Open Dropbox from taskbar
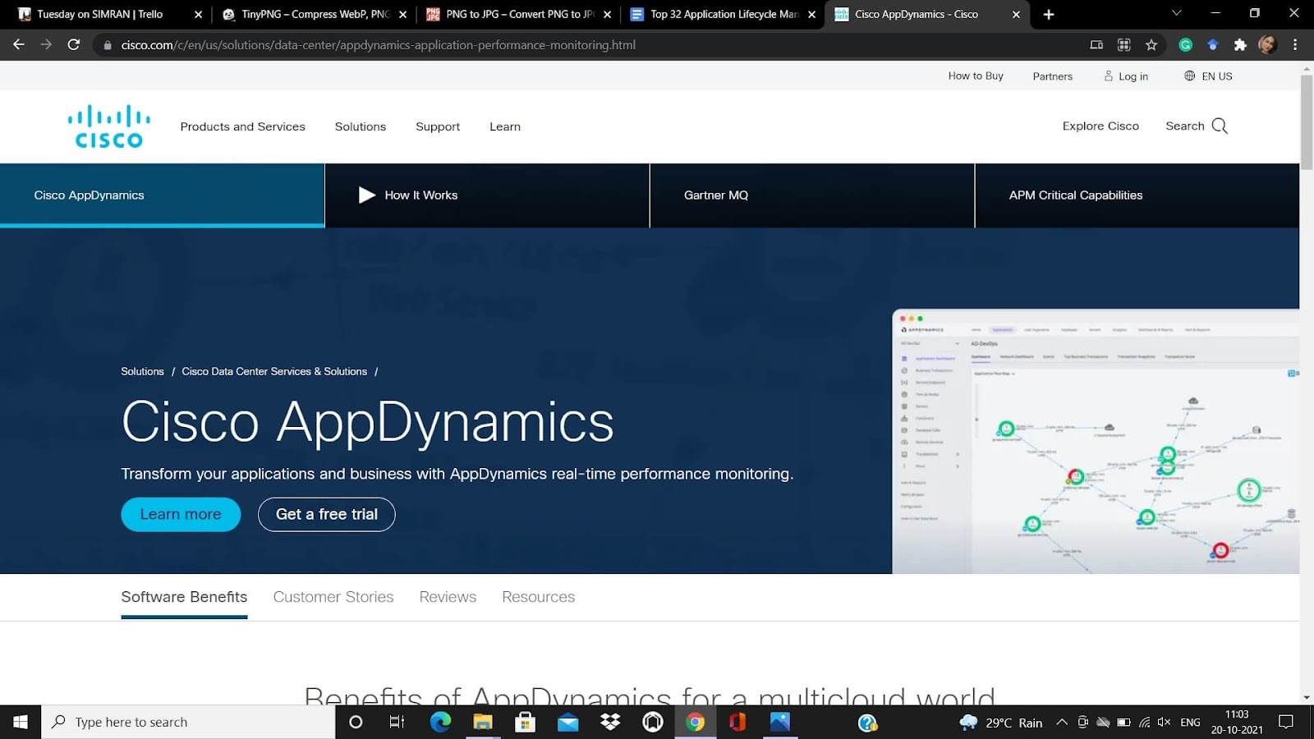The height and width of the screenshot is (739, 1314). coord(610,722)
